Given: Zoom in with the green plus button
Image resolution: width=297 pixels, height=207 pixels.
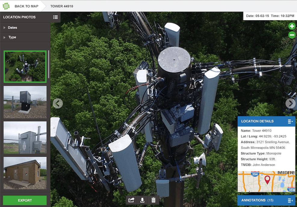Looking at the screenshot, I should [292, 26].
